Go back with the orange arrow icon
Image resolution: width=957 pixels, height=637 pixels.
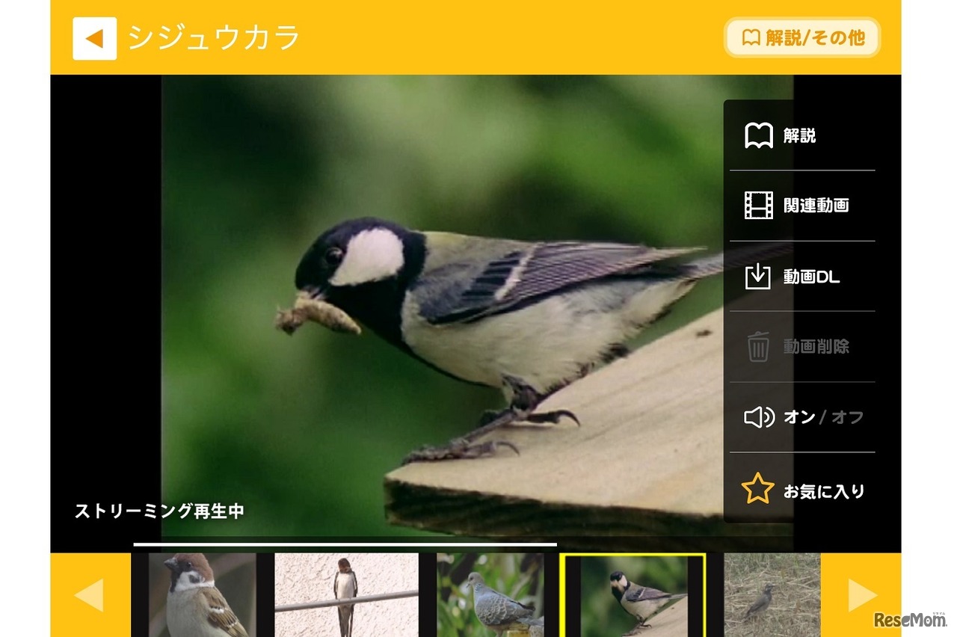click(x=94, y=38)
